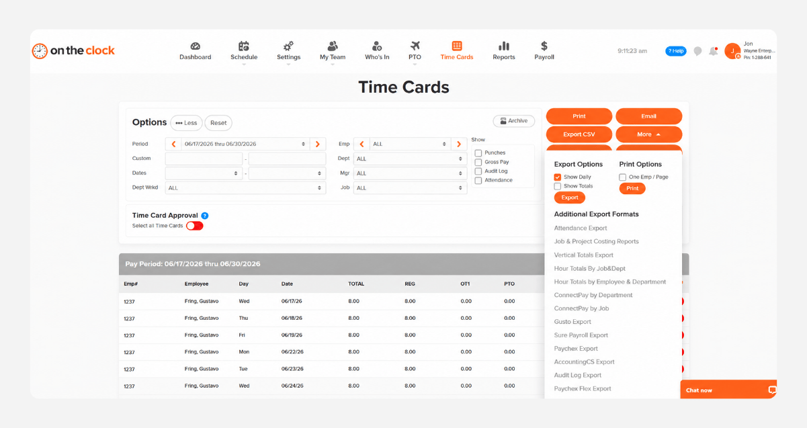The image size is (807, 428).
Task: Select Job & Project Costing Reports
Action: (596, 241)
